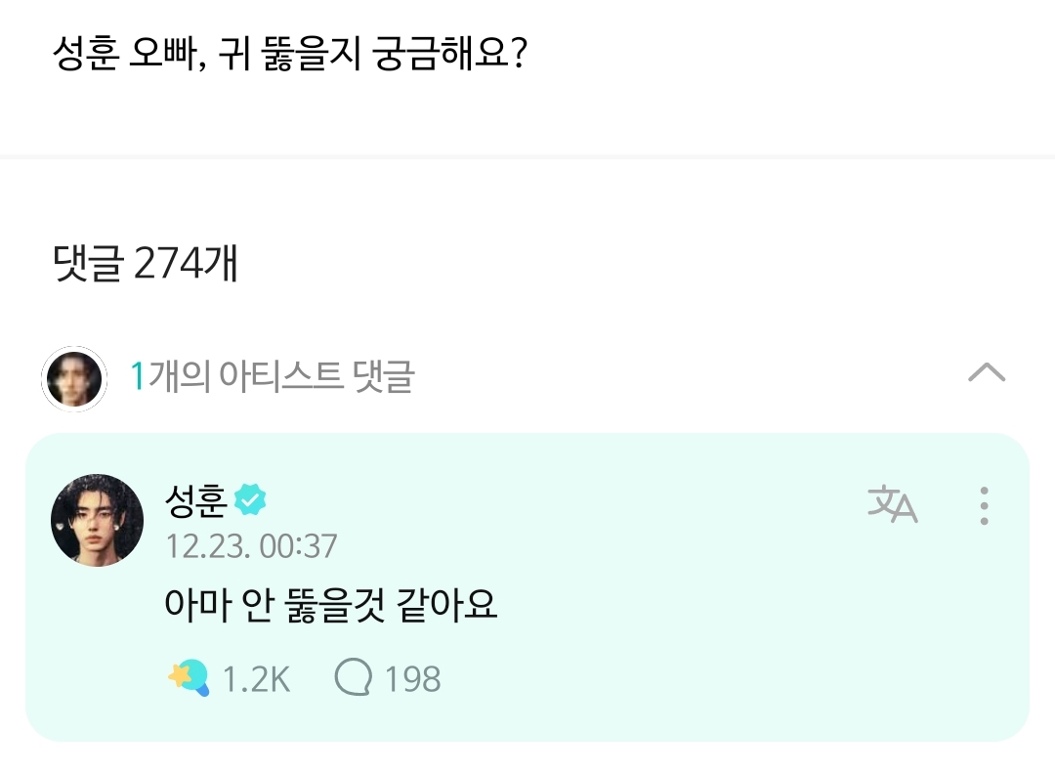Tap small blurred artist avatar in header

[x=74, y=378]
